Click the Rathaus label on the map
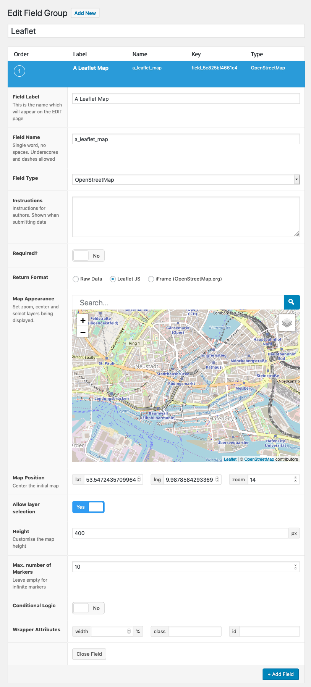 point(214,367)
